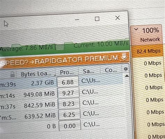Screen dimensions: 165x139
Task: Click the Current 10.00 MB/s speed label
Action: [101, 44]
